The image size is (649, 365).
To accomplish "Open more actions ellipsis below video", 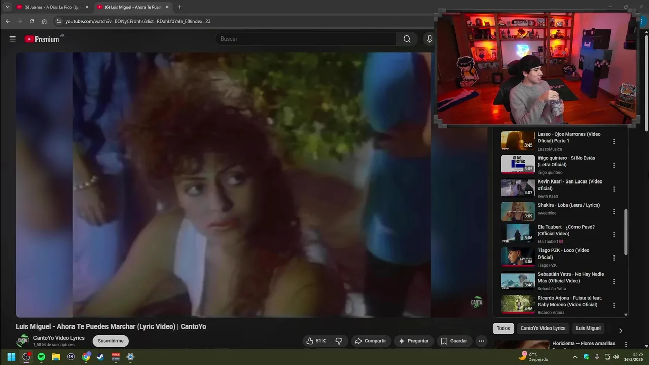I will point(481,341).
